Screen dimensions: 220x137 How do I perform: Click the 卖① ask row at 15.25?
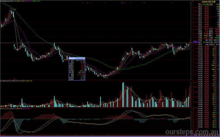pos(209,15)
